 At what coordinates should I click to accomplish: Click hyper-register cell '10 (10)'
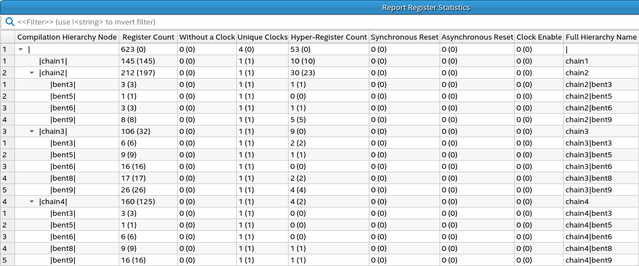[x=303, y=61]
